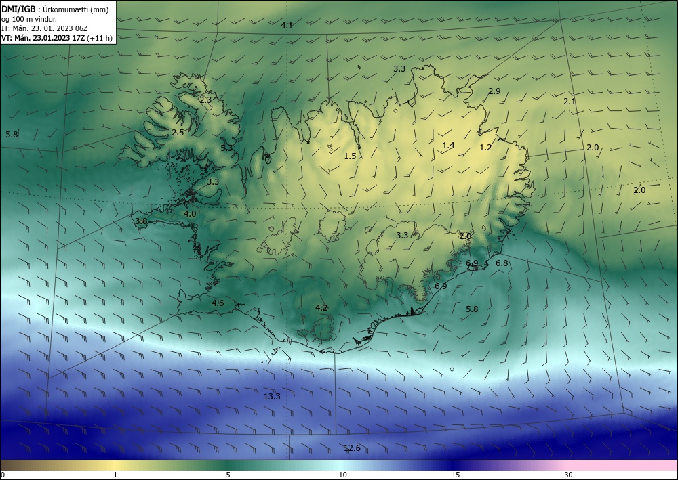
Task: Select the 12.6 value near the bottom
Action: pos(352,448)
